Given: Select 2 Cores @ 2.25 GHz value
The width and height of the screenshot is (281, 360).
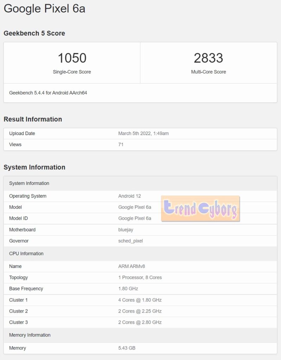Looking at the screenshot, I should (x=140, y=311).
